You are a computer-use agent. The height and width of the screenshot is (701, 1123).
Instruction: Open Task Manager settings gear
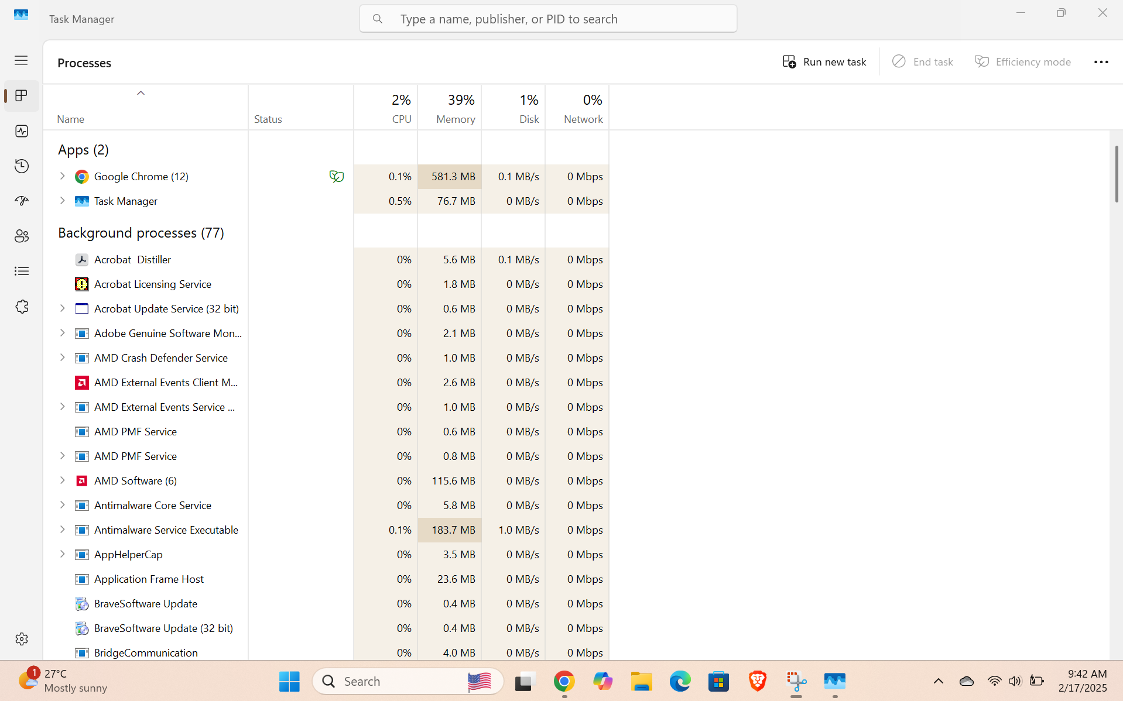click(22, 639)
